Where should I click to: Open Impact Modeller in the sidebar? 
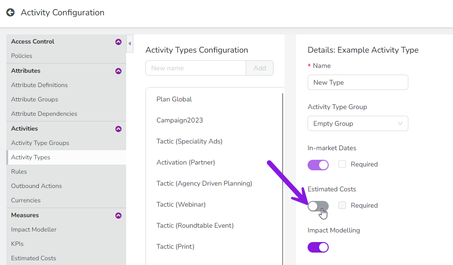34,230
